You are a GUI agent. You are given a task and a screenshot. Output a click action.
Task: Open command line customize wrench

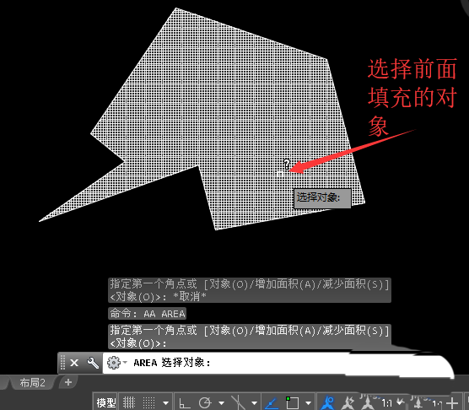point(93,363)
